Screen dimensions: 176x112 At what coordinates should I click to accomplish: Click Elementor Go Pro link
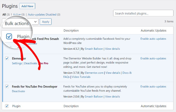pyautogui.click(x=44, y=63)
